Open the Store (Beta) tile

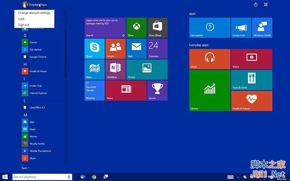[x=158, y=28]
